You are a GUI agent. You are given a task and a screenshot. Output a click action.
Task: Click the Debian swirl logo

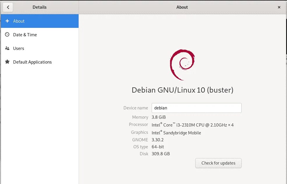pos(182,65)
